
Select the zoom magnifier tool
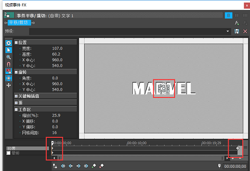tap(9, 57)
